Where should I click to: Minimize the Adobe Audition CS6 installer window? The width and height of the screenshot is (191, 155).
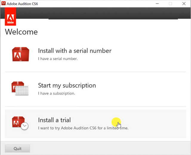[x=157, y=4]
